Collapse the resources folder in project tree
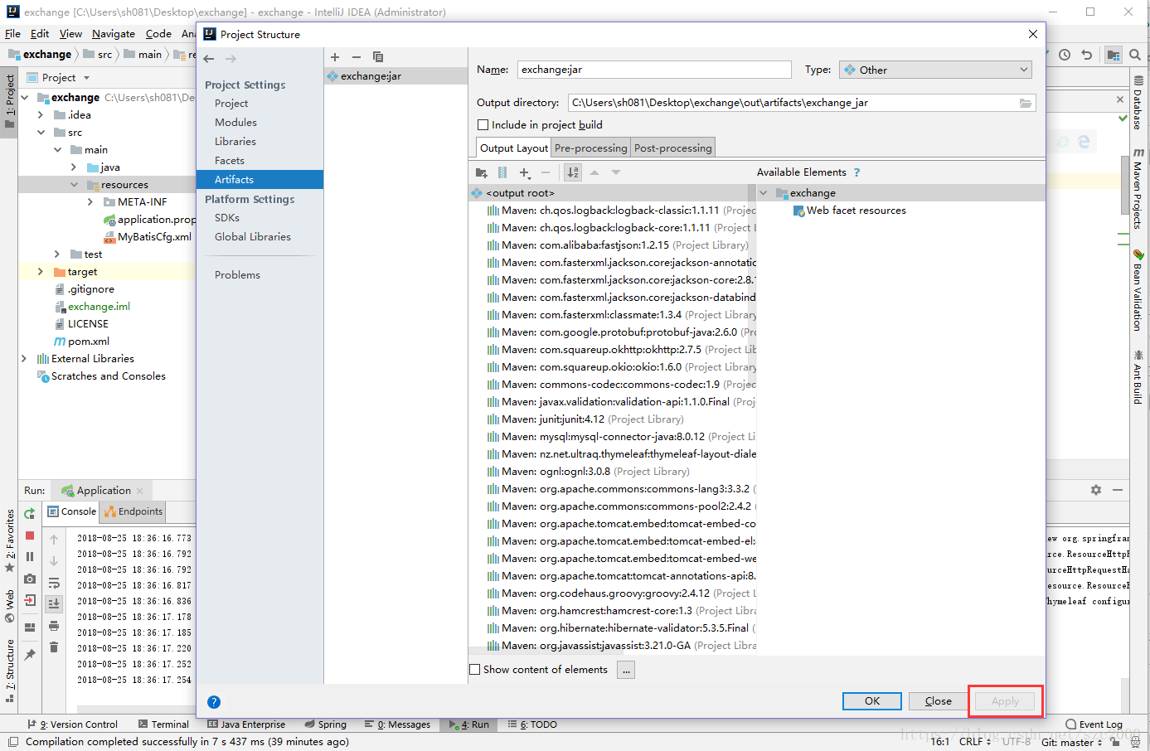This screenshot has height=751, width=1150. coord(74,185)
